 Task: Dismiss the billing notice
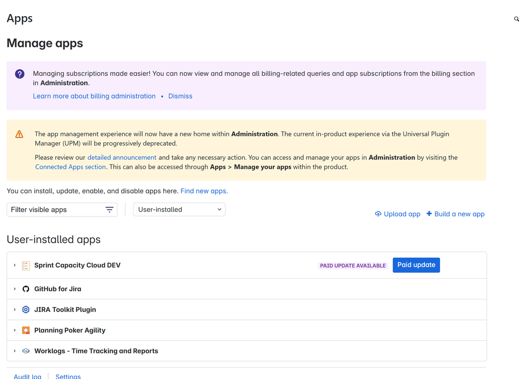180,96
